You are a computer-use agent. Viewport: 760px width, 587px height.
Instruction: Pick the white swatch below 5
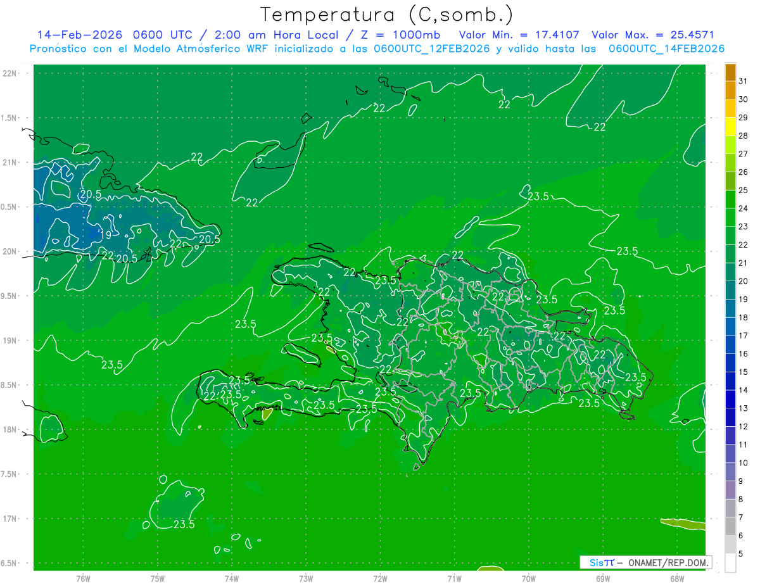click(x=730, y=563)
